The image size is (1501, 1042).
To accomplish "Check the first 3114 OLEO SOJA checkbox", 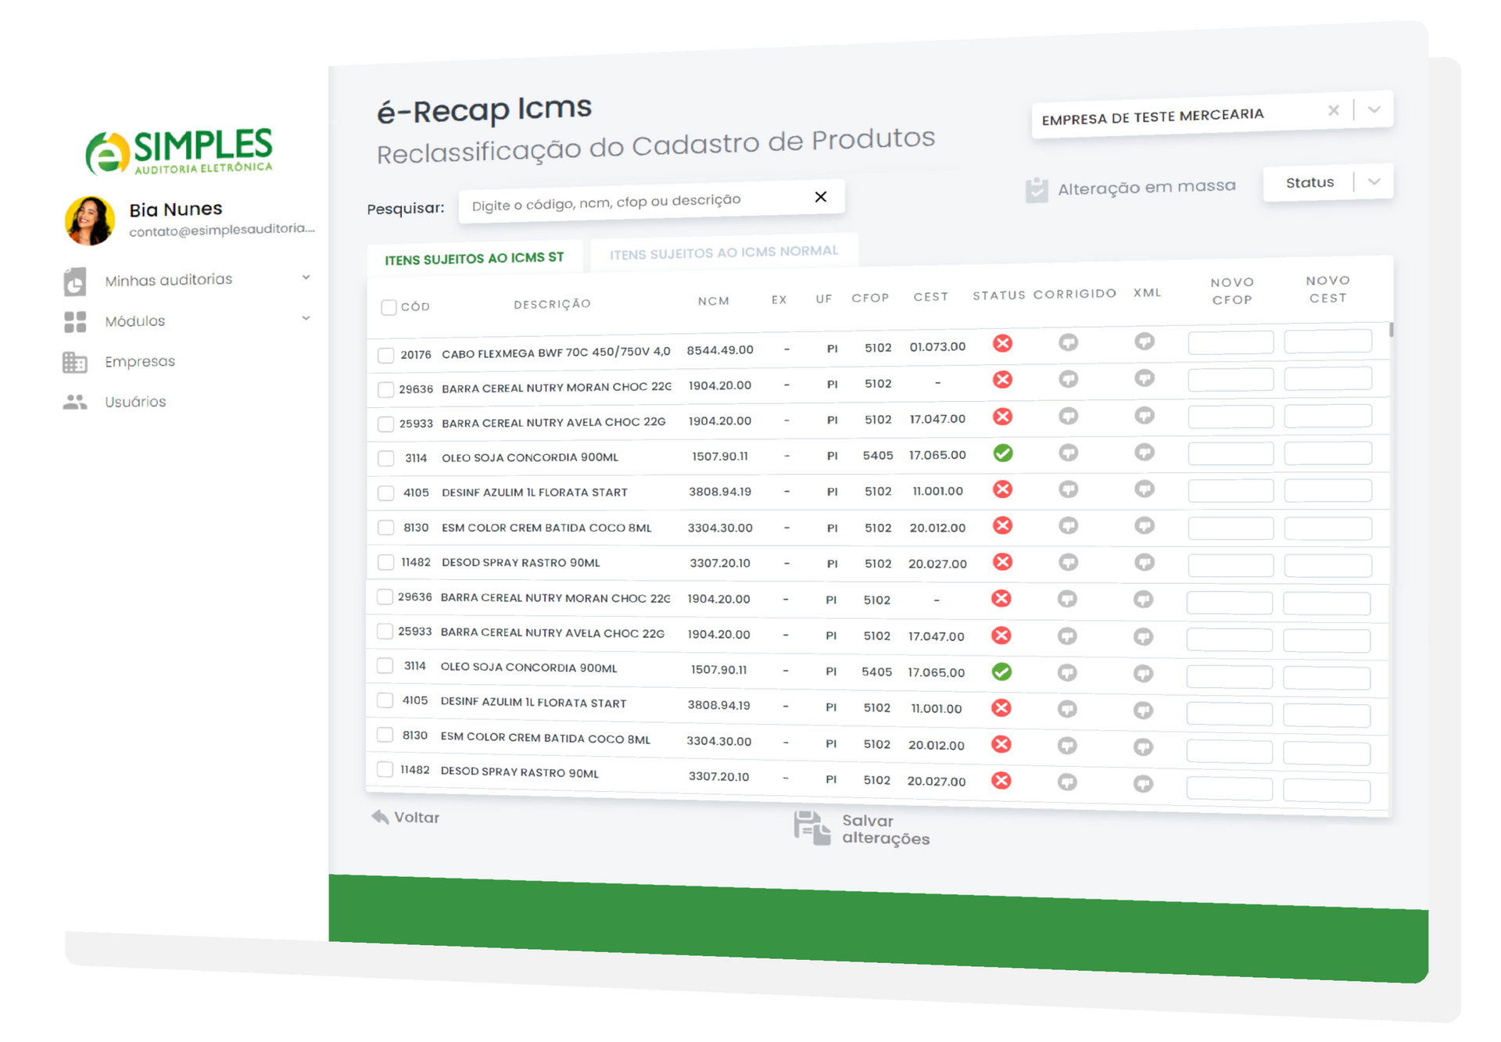I will coord(385,458).
